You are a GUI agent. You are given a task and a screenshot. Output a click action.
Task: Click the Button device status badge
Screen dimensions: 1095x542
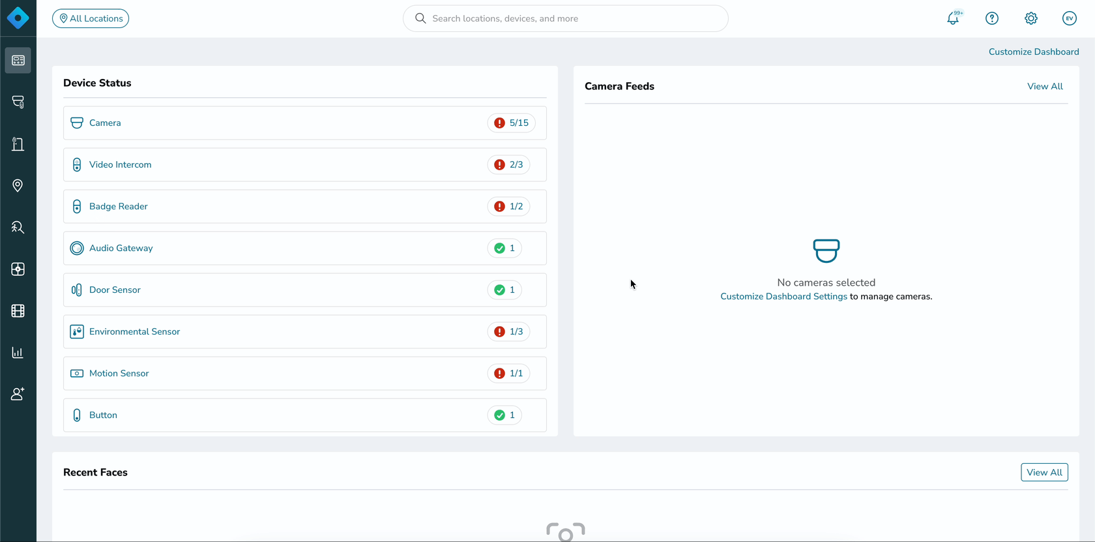pyautogui.click(x=504, y=415)
